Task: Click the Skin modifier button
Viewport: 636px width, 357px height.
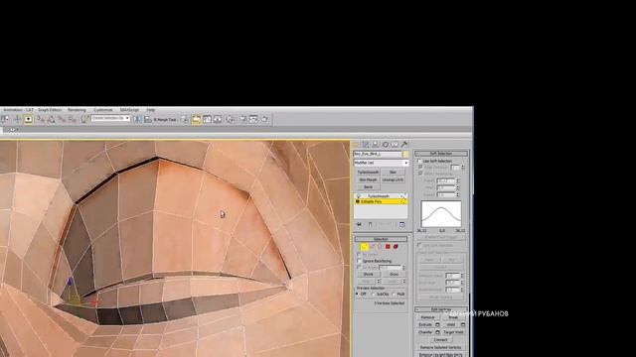Action: (x=393, y=172)
